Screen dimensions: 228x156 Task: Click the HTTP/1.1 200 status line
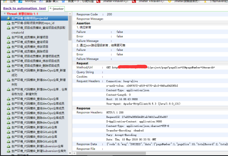tap(115, 112)
